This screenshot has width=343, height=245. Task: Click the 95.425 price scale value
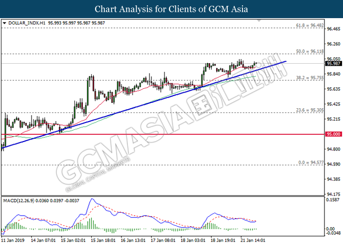click(334, 104)
